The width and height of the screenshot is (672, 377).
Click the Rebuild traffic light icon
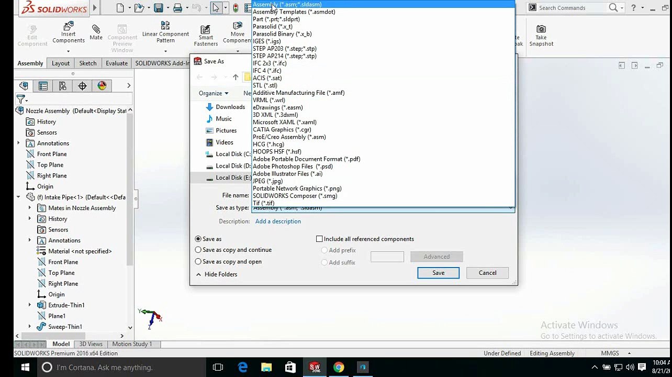[236, 8]
